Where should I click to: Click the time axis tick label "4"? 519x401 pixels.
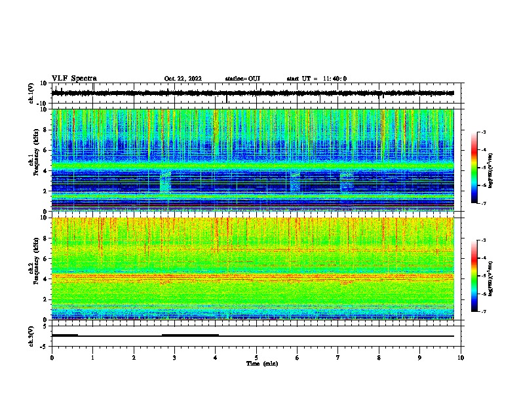point(216,358)
